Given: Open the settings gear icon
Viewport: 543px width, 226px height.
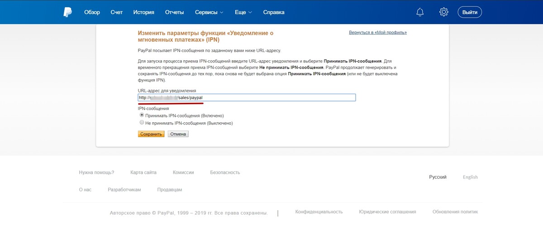Looking at the screenshot, I should [443, 12].
